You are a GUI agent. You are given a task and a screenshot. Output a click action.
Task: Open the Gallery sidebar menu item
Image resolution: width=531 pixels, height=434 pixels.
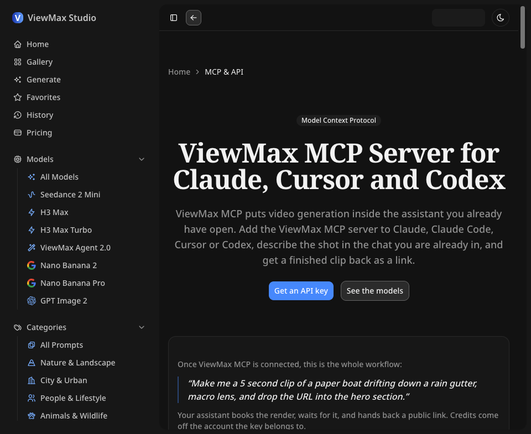80,62
